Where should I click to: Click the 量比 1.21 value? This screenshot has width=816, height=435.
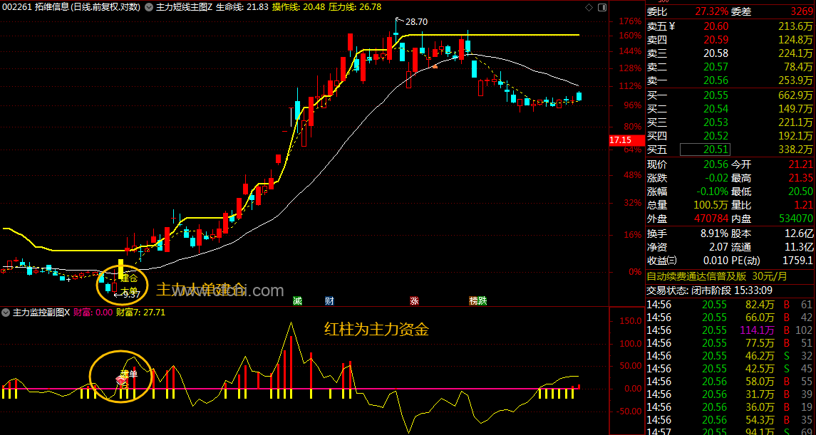click(x=804, y=205)
